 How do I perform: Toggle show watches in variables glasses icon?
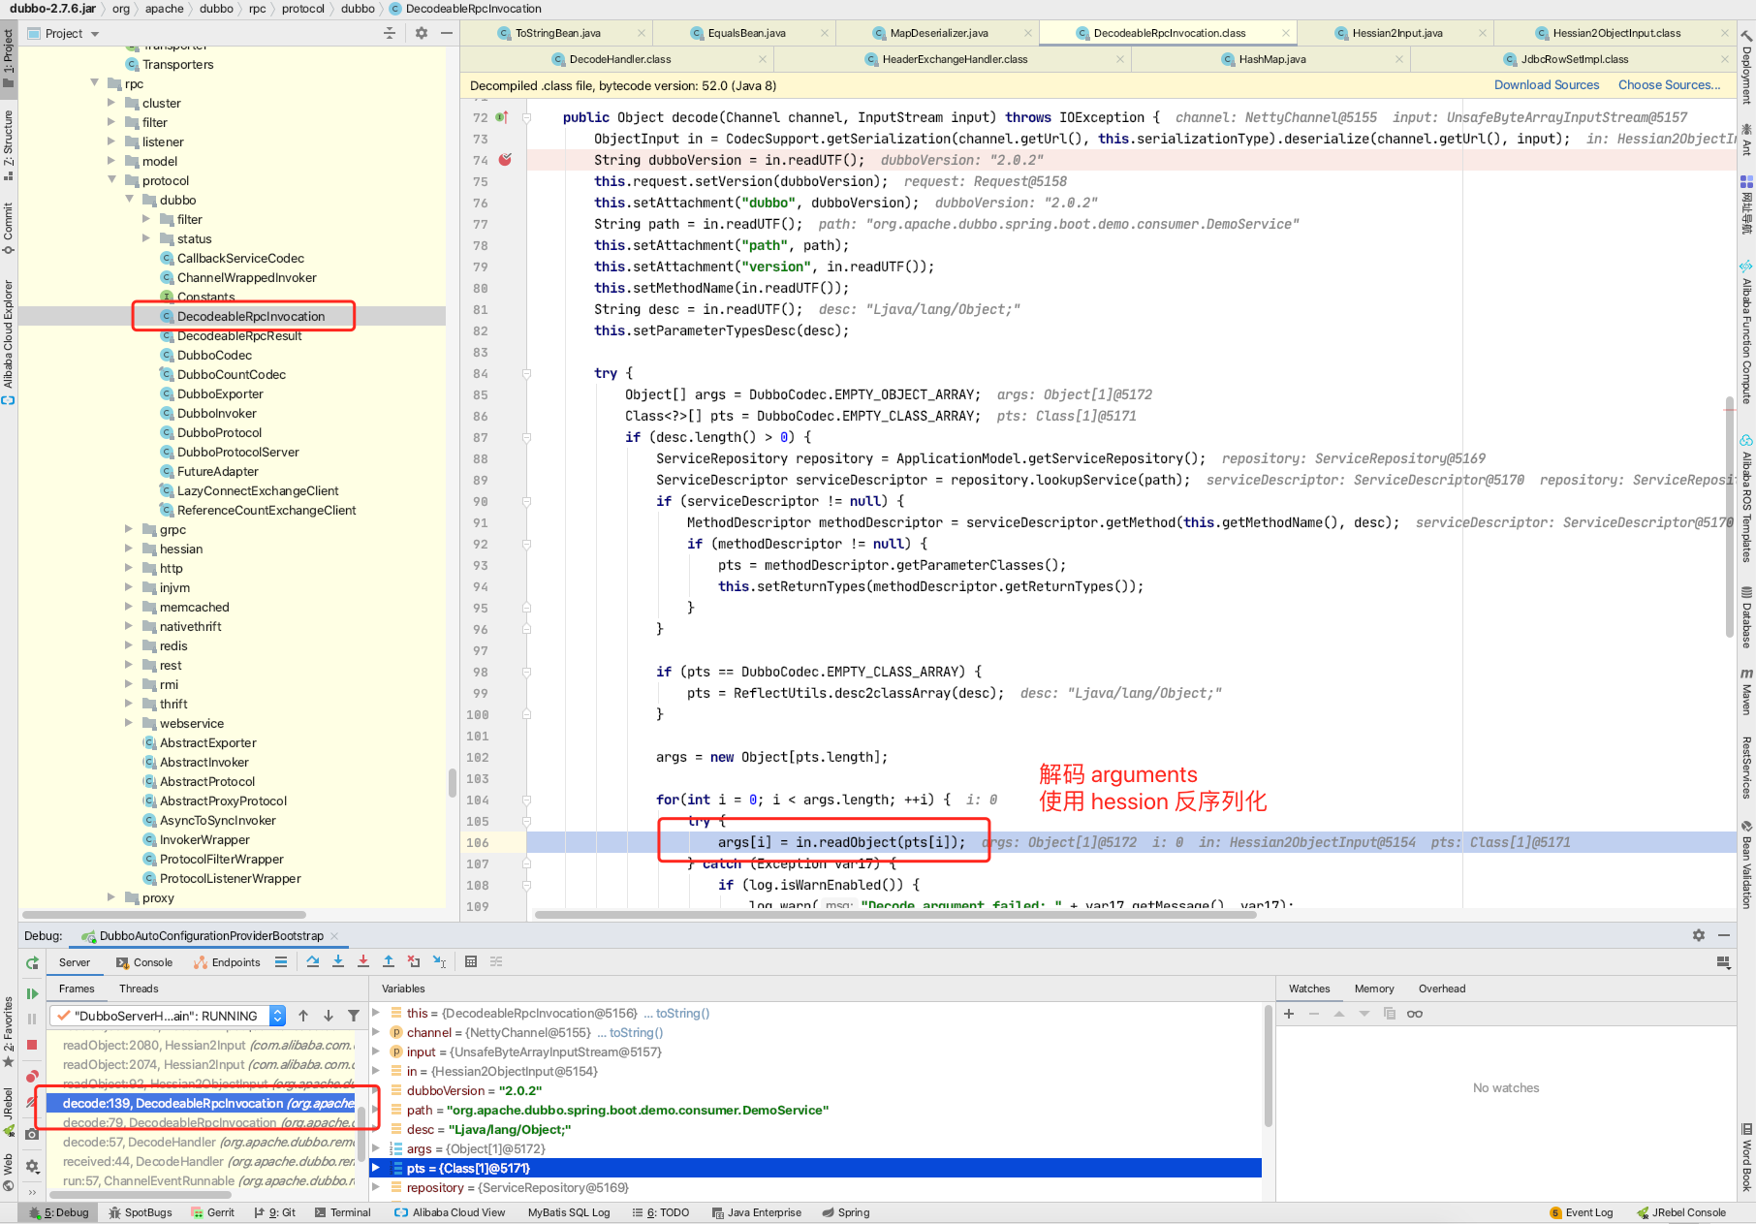tap(1415, 1014)
